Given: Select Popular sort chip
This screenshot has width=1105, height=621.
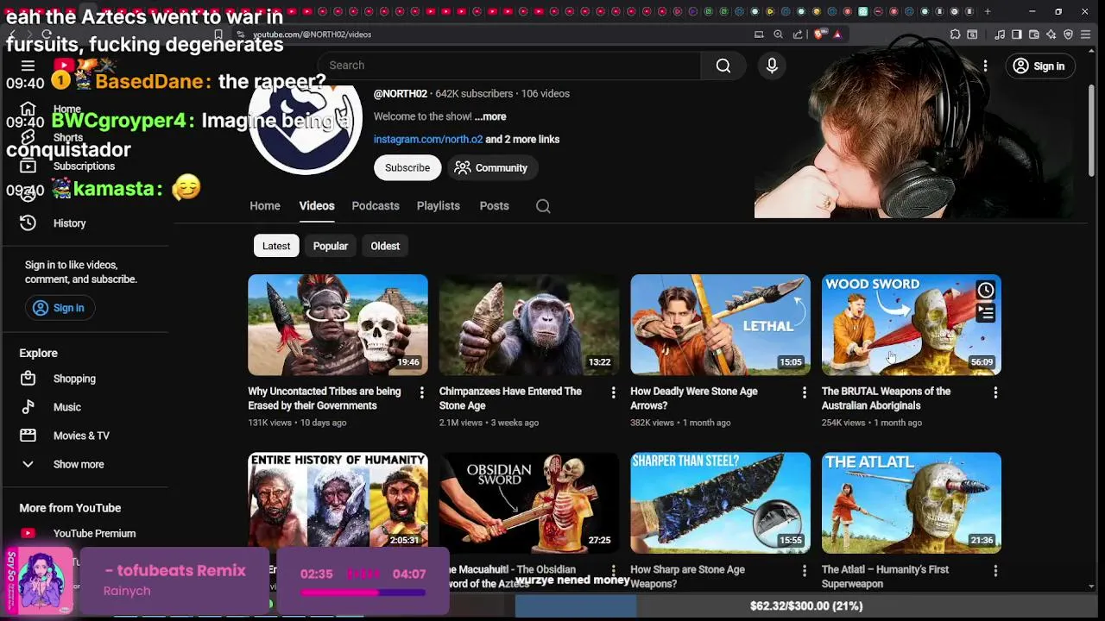Looking at the screenshot, I should 331,246.
